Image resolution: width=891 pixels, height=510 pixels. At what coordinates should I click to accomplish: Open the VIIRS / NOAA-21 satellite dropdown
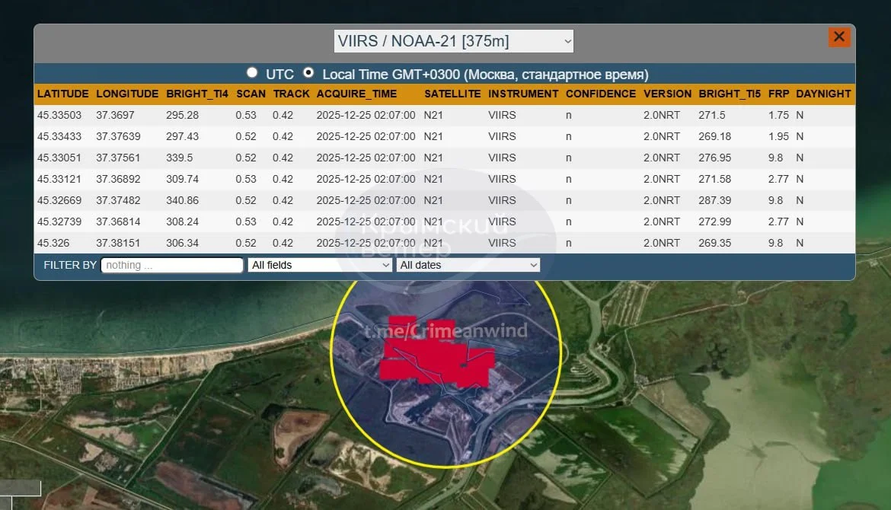point(453,41)
